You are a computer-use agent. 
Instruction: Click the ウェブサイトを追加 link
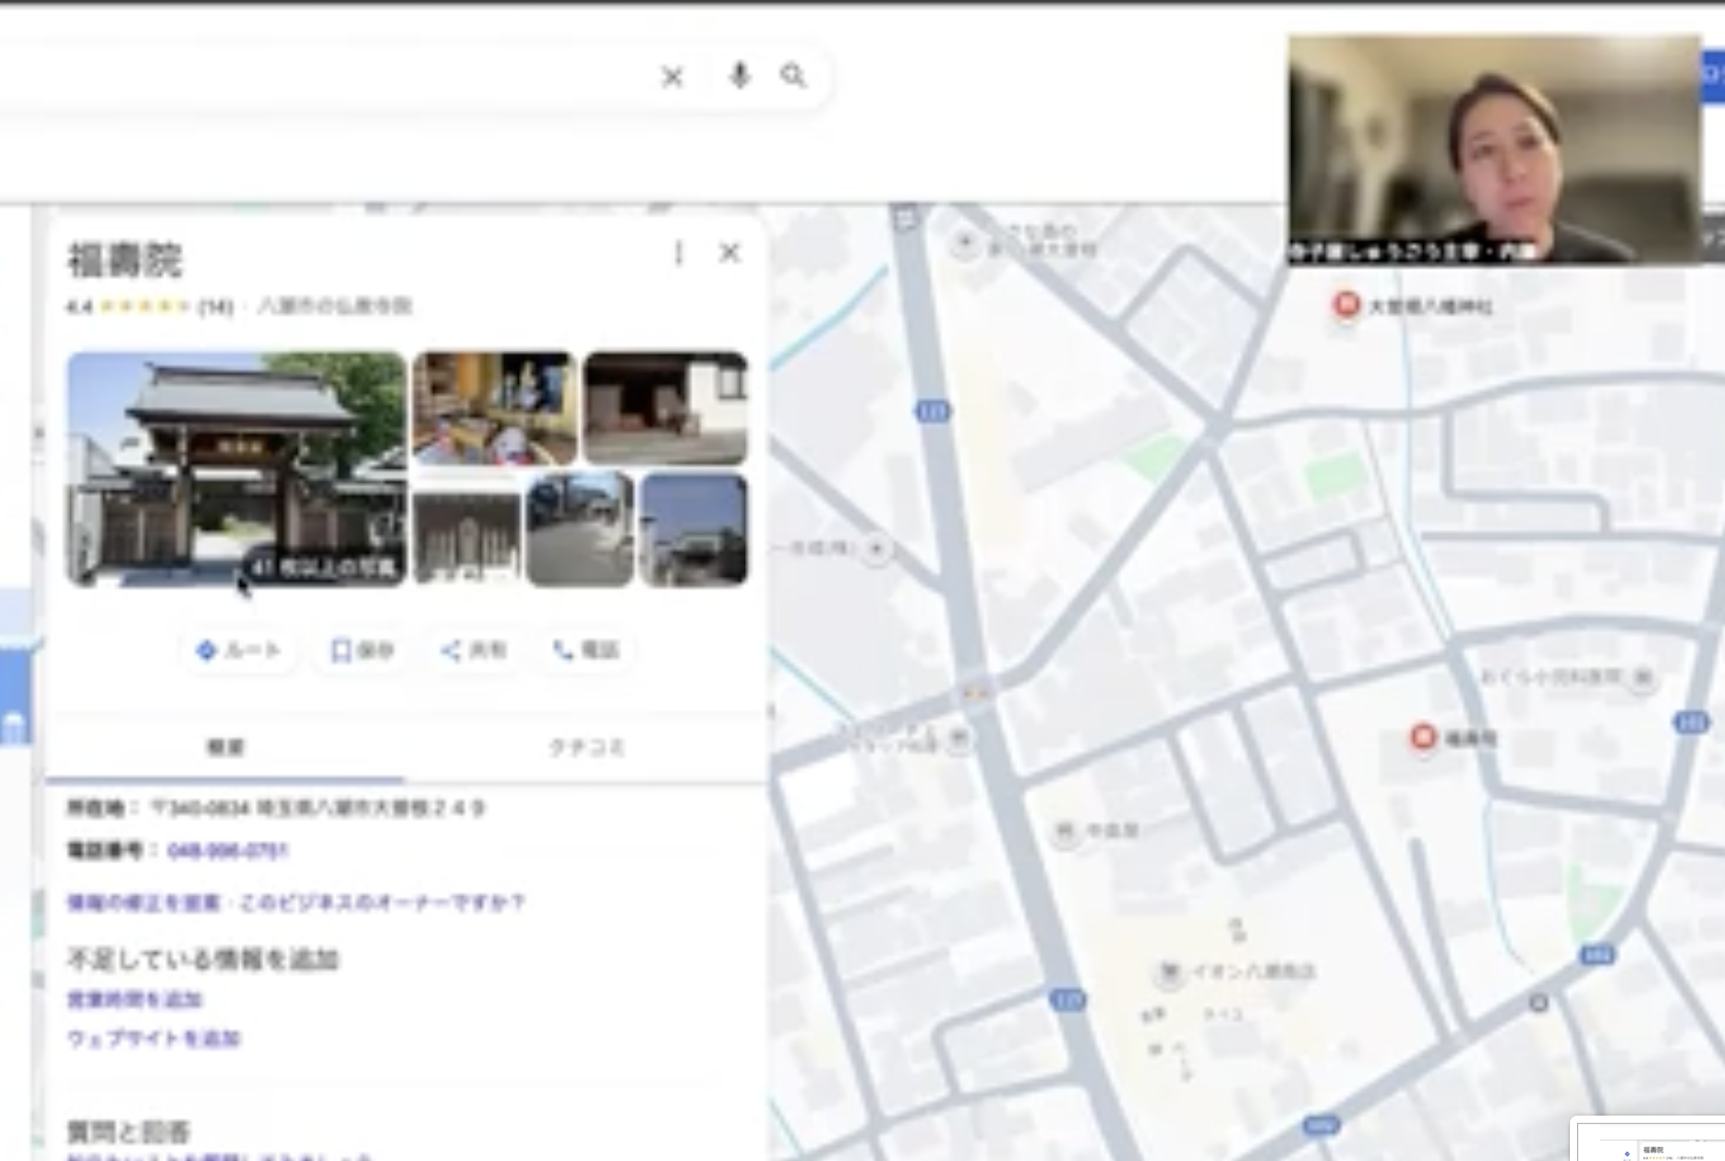tap(155, 1038)
